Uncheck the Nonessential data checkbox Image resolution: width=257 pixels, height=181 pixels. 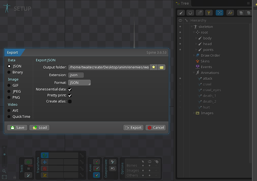tap(70, 90)
